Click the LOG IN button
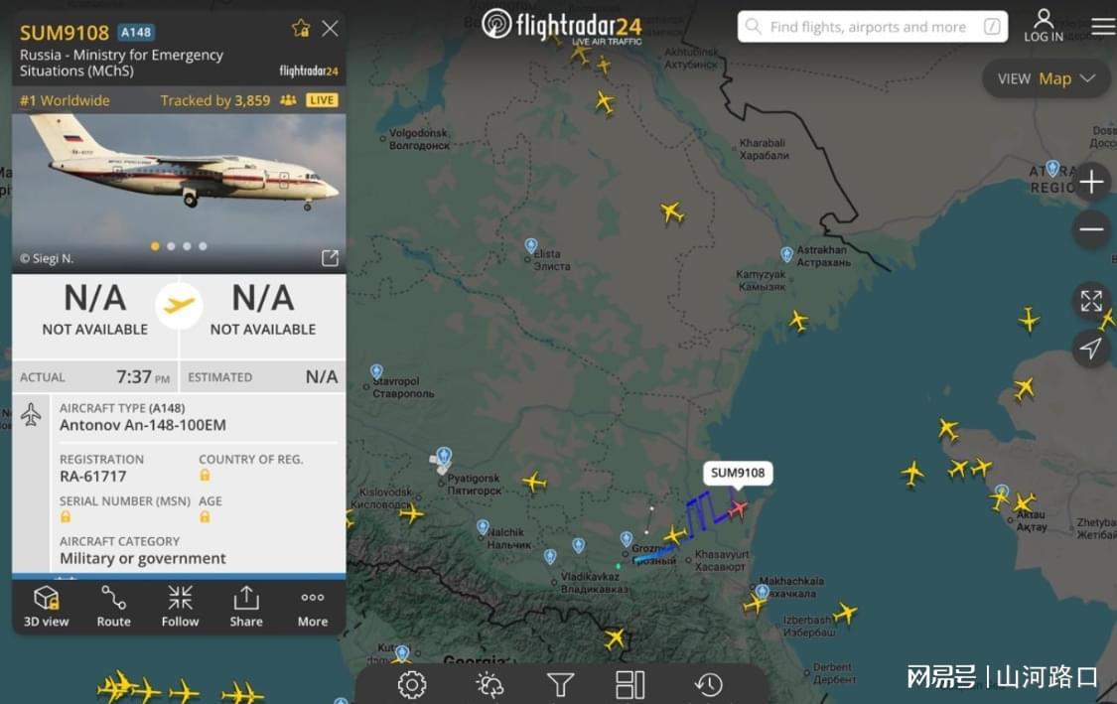This screenshot has width=1117, height=704. (x=1044, y=26)
